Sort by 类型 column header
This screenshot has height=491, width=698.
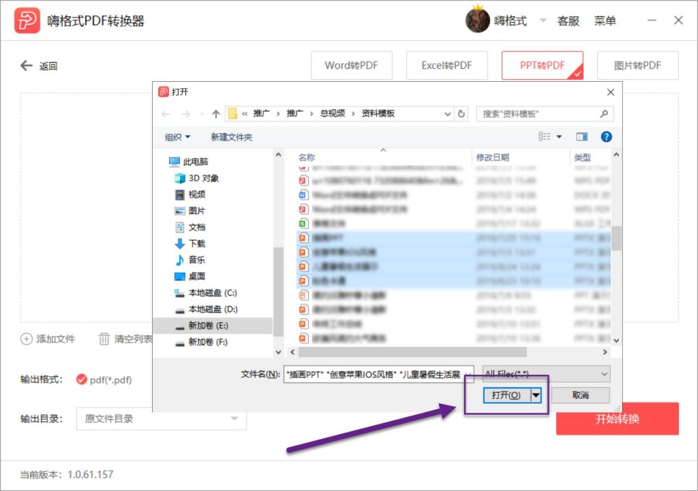pyautogui.click(x=582, y=158)
